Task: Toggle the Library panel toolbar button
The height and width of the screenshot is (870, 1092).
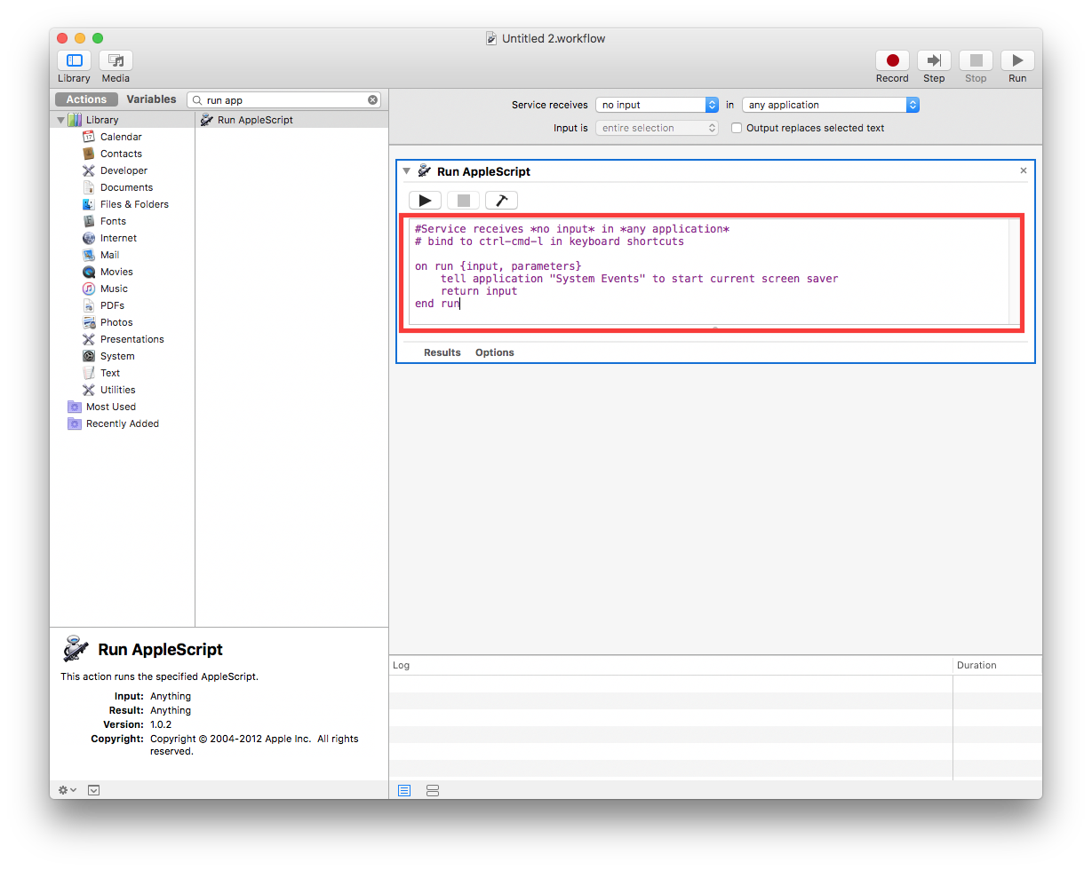Action: (75, 60)
